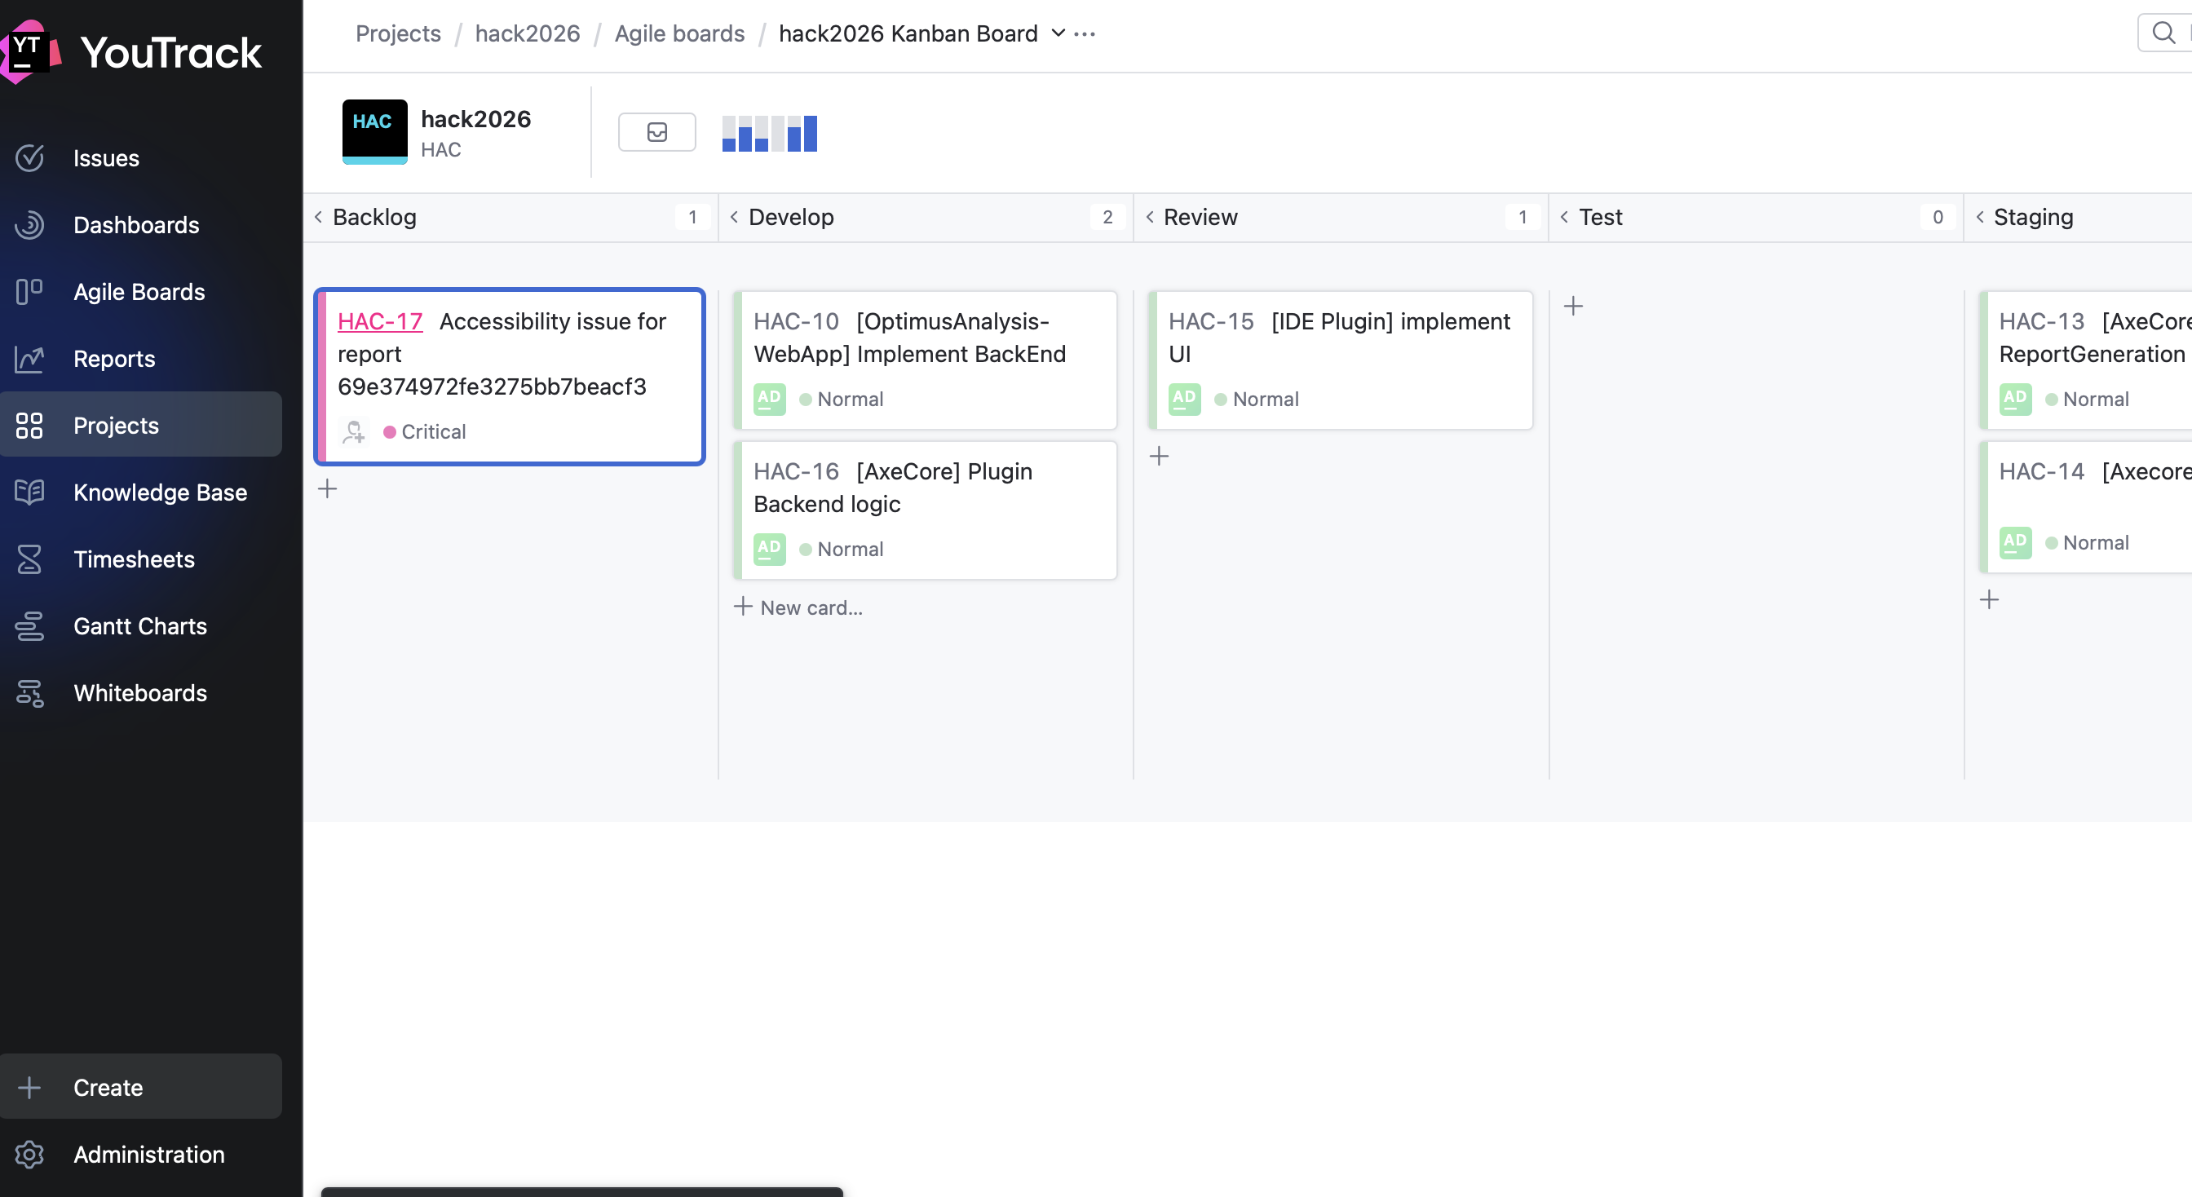Open the Reports section
Viewport: 2192px width, 1197px height.
pyautogui.click(x=114, y=358)
